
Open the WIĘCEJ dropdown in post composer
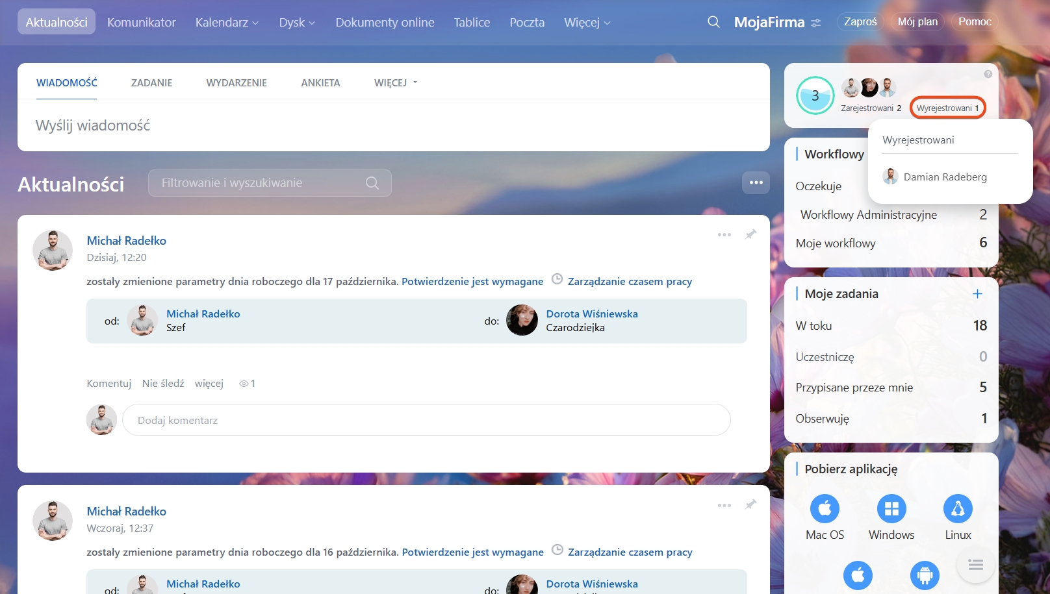click(x=395, y=83)
